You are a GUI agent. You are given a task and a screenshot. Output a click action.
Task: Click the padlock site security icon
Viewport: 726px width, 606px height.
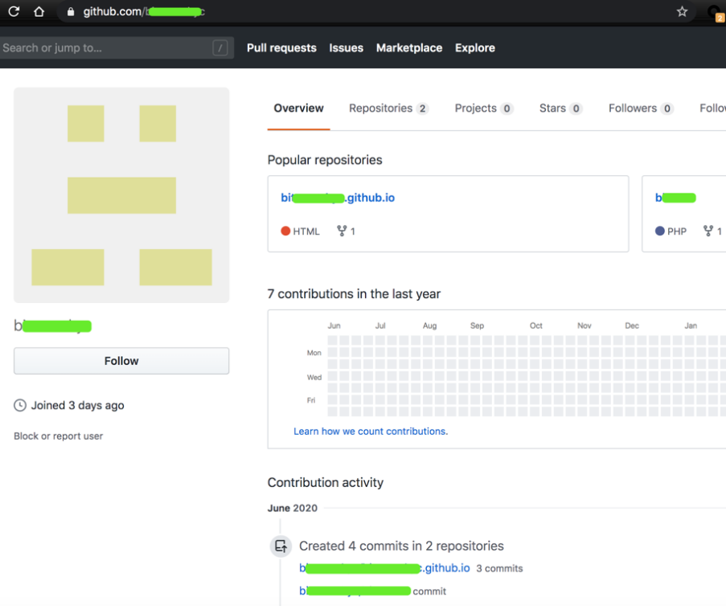pyautogui.click(x=71, y=12)
